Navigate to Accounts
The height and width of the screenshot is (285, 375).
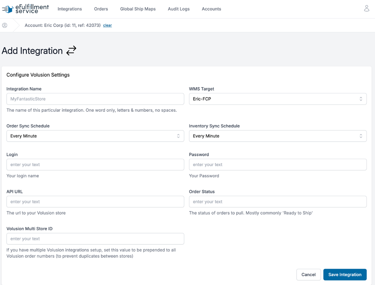tap(212, 9)
